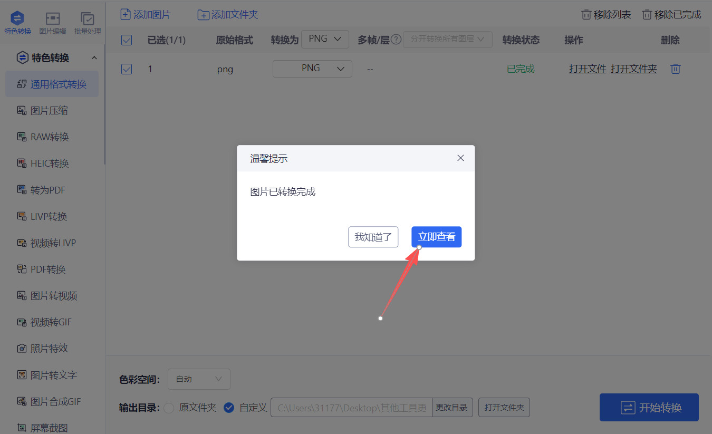The image size is (712, 434).
Task: Click 打开文件 link on the completed row
Action: pos(587,69)
